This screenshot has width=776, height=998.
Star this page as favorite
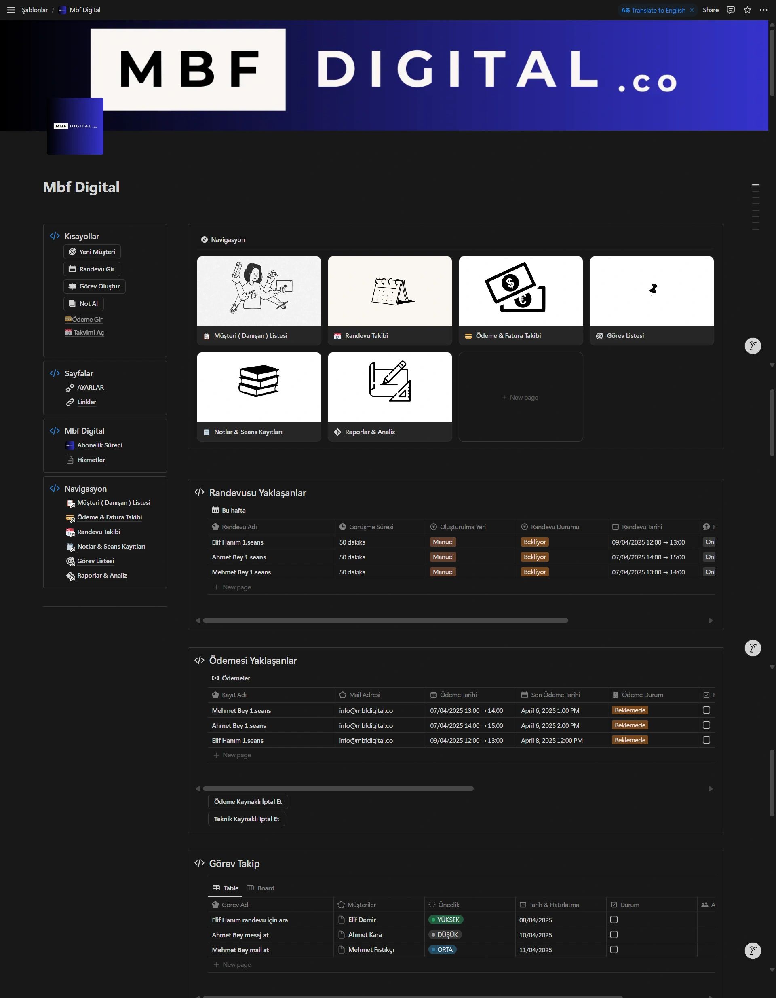click(747, 10)
